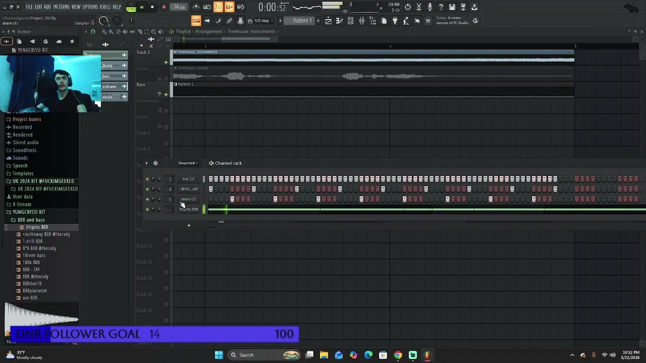Stop playback with the stop button
646x363 pixels.
pos(152,7)
